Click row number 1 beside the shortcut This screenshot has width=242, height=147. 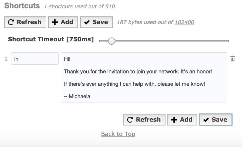pos(6,59)
